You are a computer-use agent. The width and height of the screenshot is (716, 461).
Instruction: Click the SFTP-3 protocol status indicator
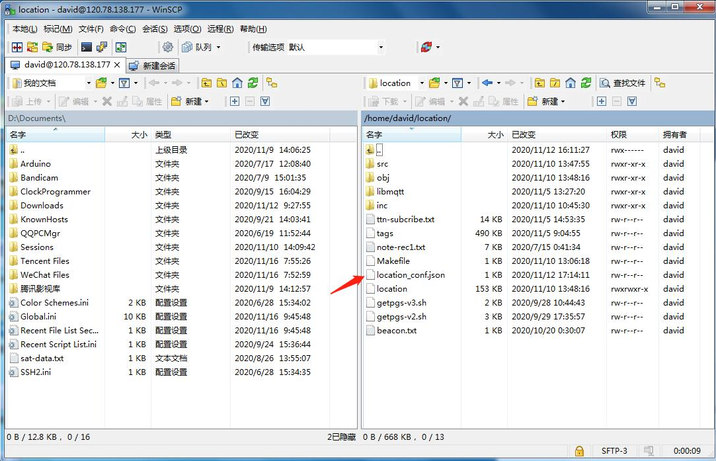click(x=614, y=451)
